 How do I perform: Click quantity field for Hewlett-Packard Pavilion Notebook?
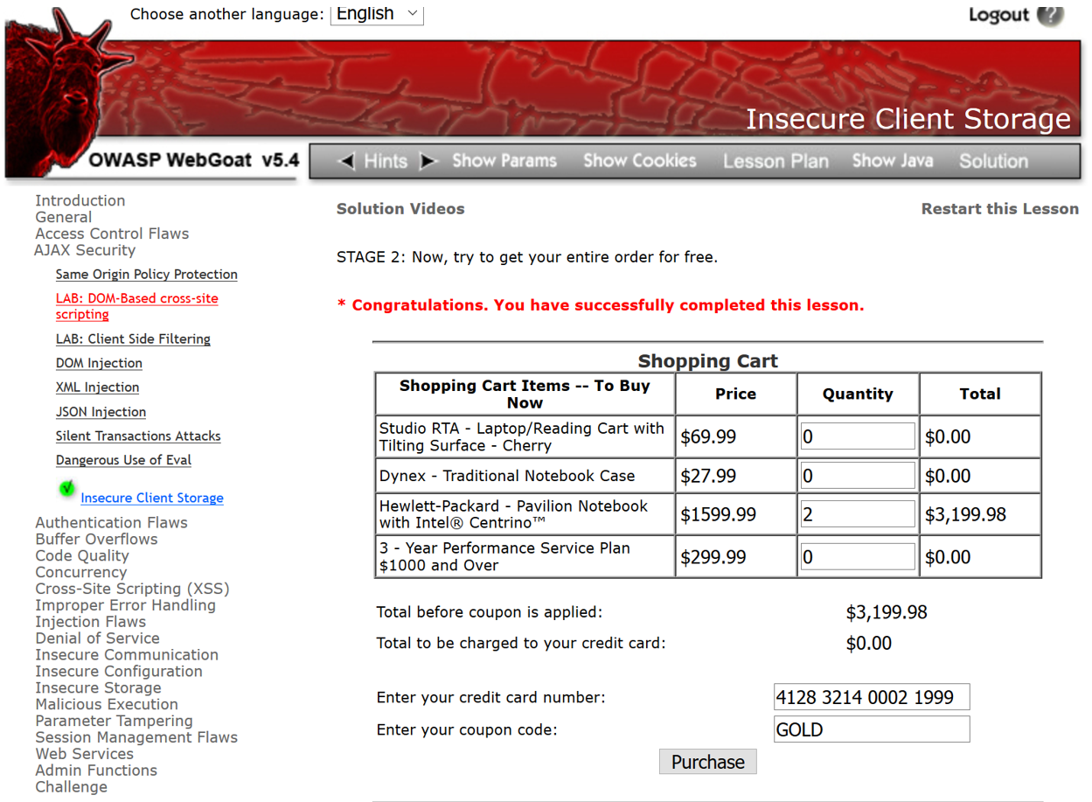click(x=858, y=514)
